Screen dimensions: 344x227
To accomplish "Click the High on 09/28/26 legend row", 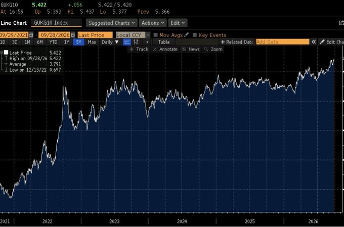I will (x=32, y=58).
